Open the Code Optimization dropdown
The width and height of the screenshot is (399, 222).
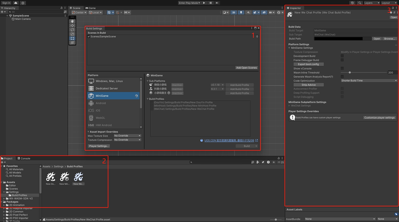coord(368,81)
